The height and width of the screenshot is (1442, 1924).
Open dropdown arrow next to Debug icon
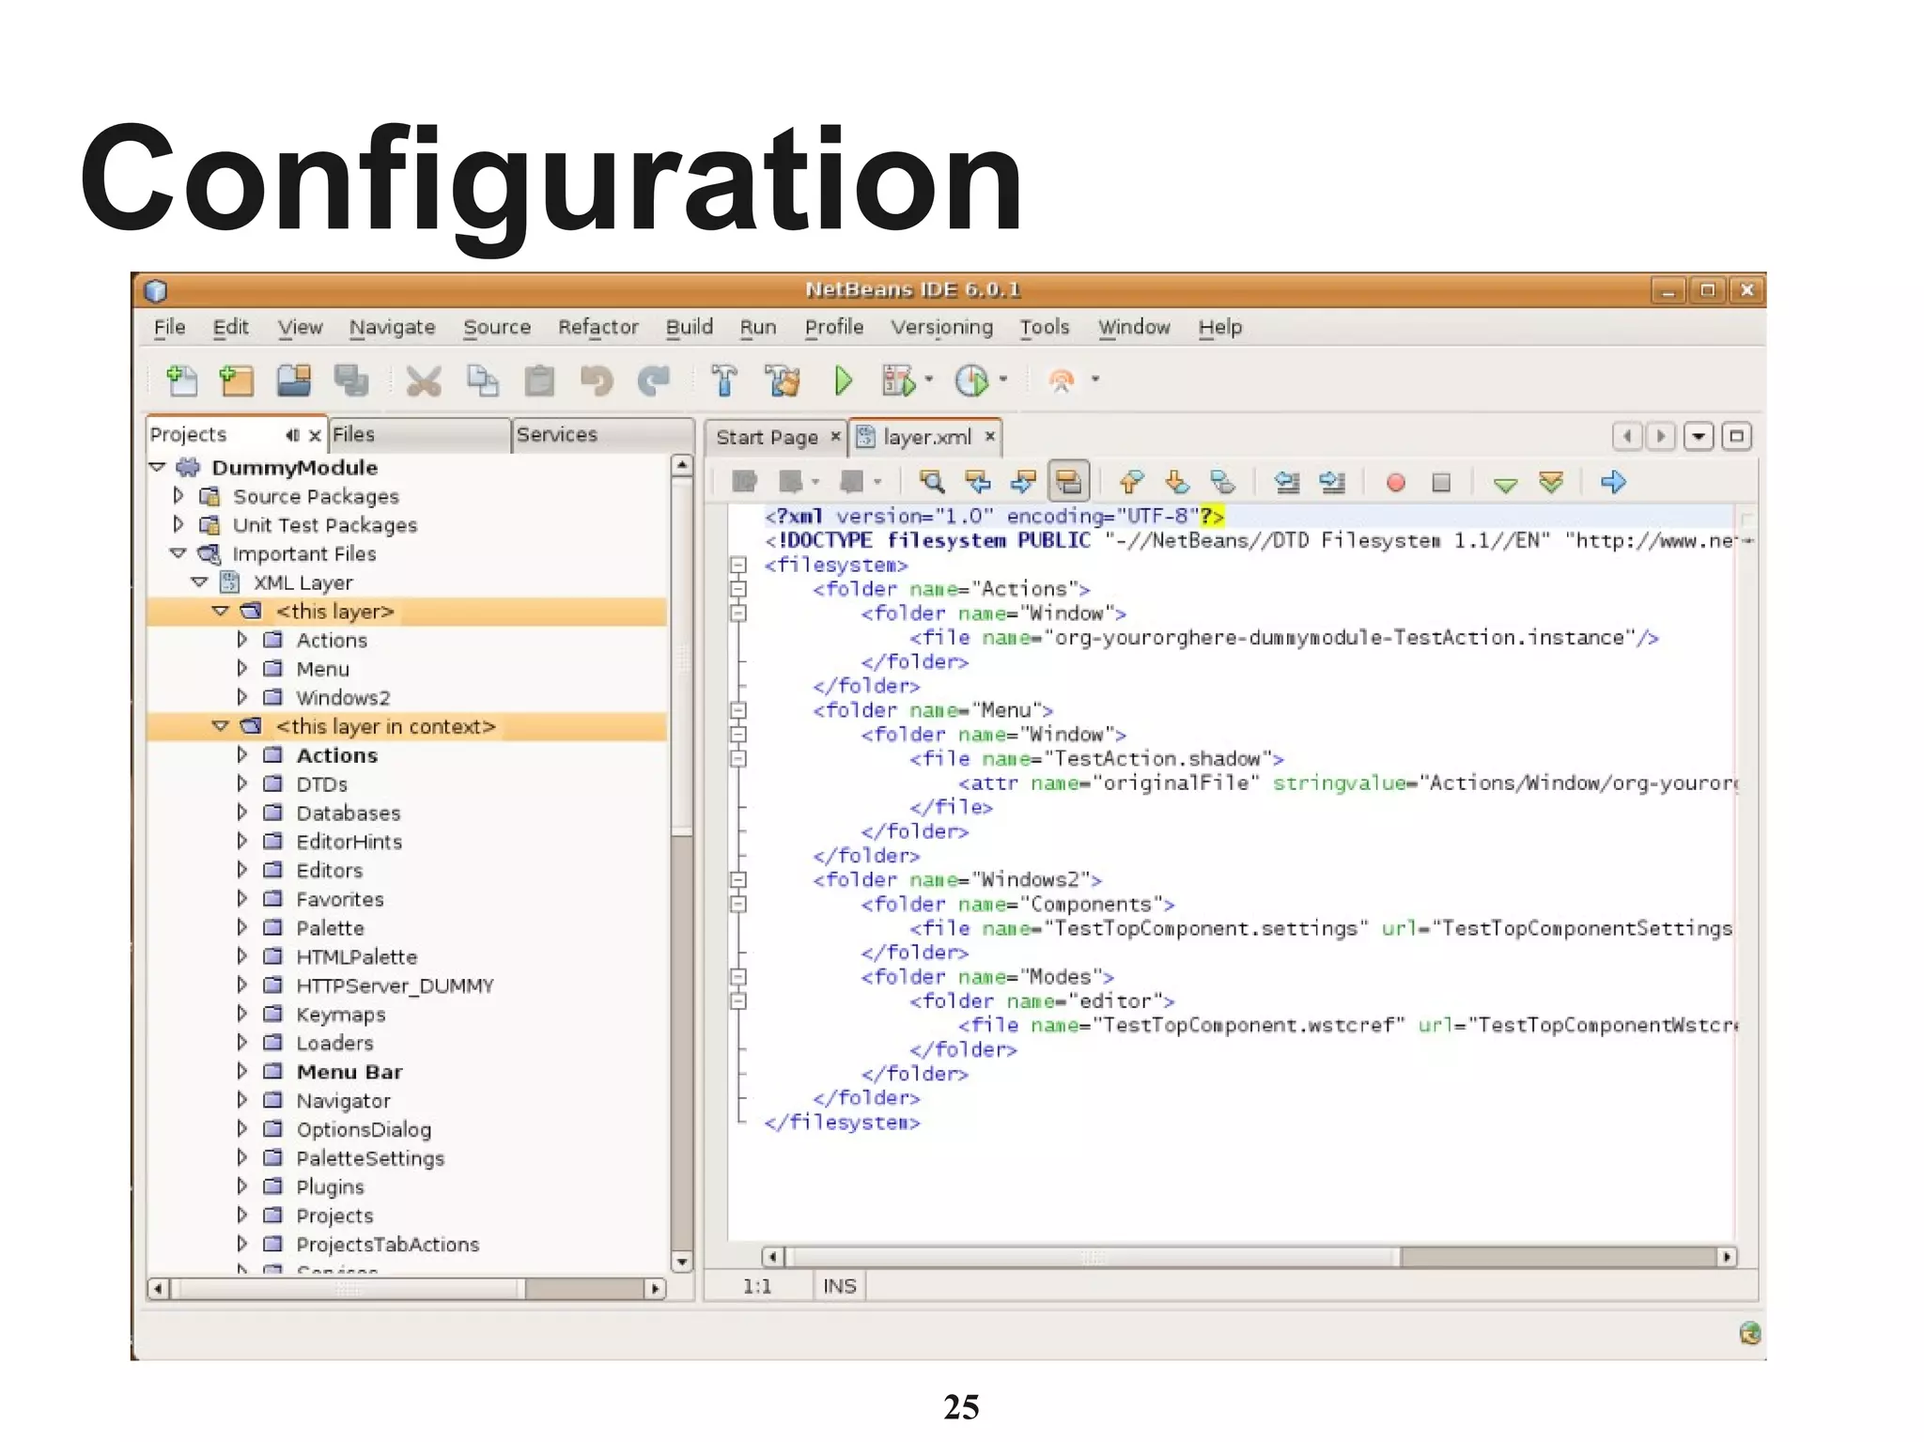pos(929,380)
